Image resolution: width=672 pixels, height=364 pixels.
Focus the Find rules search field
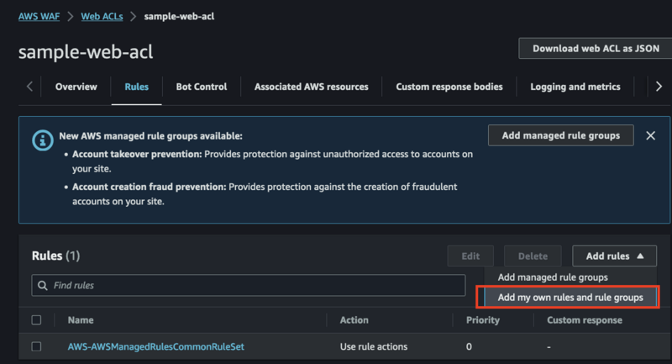click(x=248, y=285)
